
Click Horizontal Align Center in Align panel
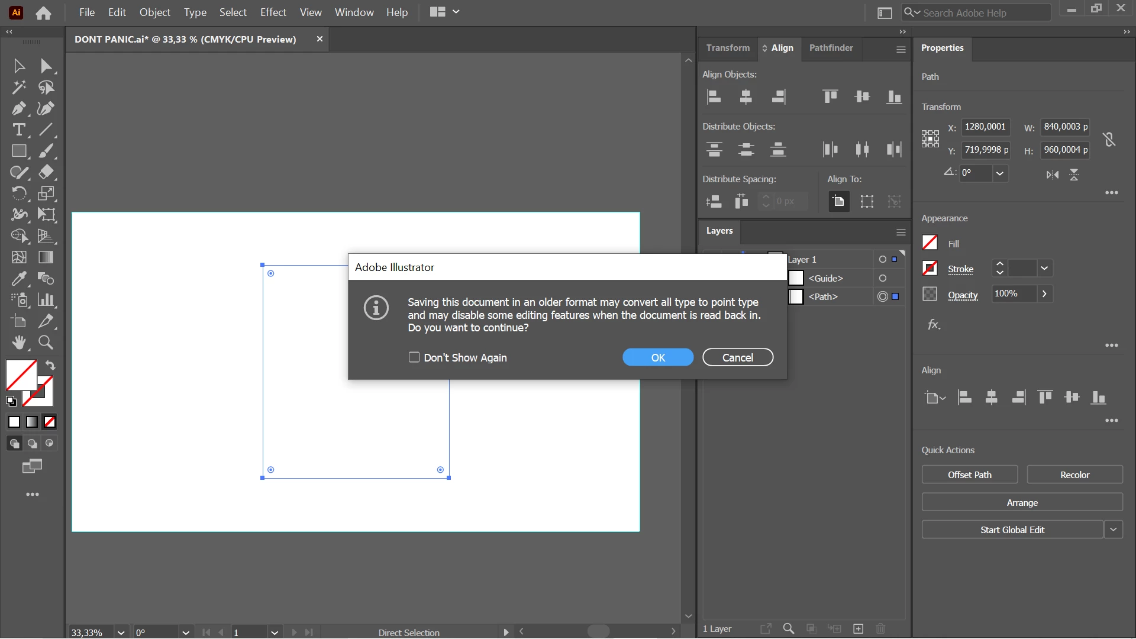click(x=745, y=97)
